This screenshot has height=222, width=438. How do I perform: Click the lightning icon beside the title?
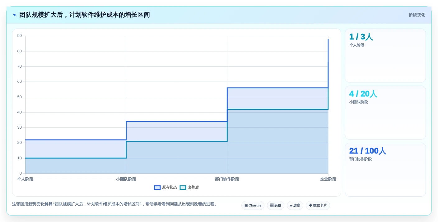15,15
